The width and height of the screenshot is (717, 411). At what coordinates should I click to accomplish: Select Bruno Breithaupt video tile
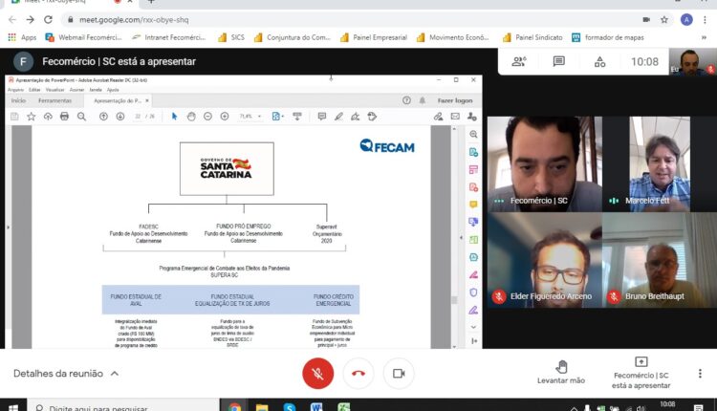pos(660,260)
